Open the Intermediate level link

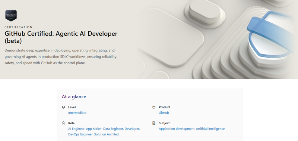pyautogui.click(x=77, y=113)
